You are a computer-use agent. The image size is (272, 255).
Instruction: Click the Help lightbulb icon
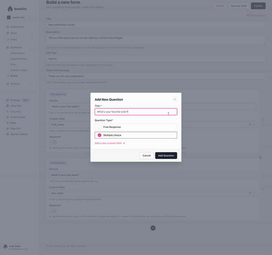[8, 123]
